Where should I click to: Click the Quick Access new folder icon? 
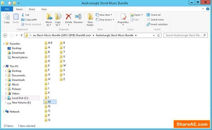point(14,3)
